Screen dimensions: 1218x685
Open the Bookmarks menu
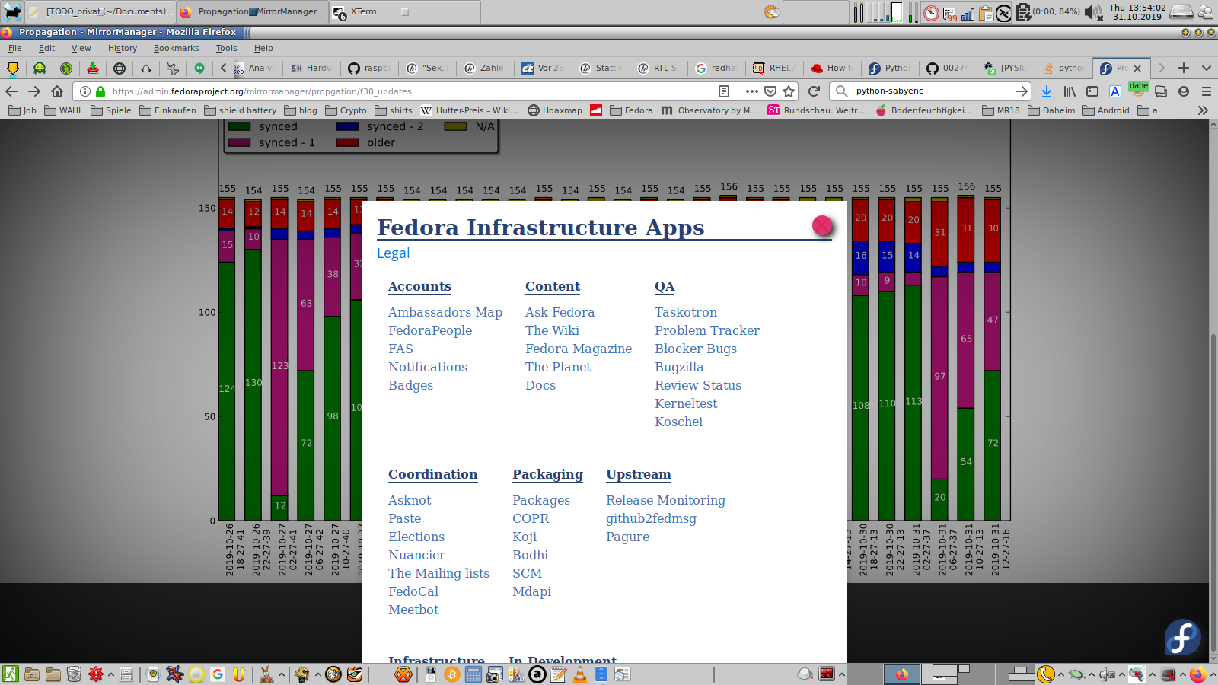tap(176, 48)
